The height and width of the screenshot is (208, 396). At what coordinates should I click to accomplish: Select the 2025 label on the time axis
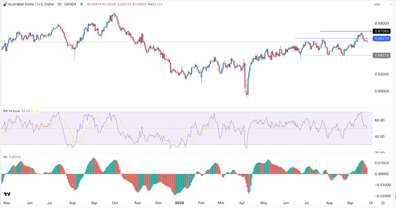(179, 203)
